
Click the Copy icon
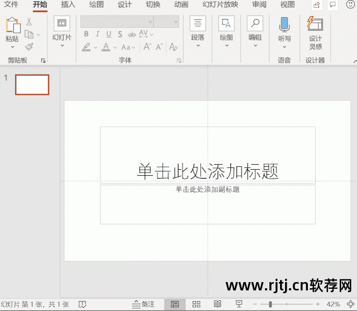point(29,34)
